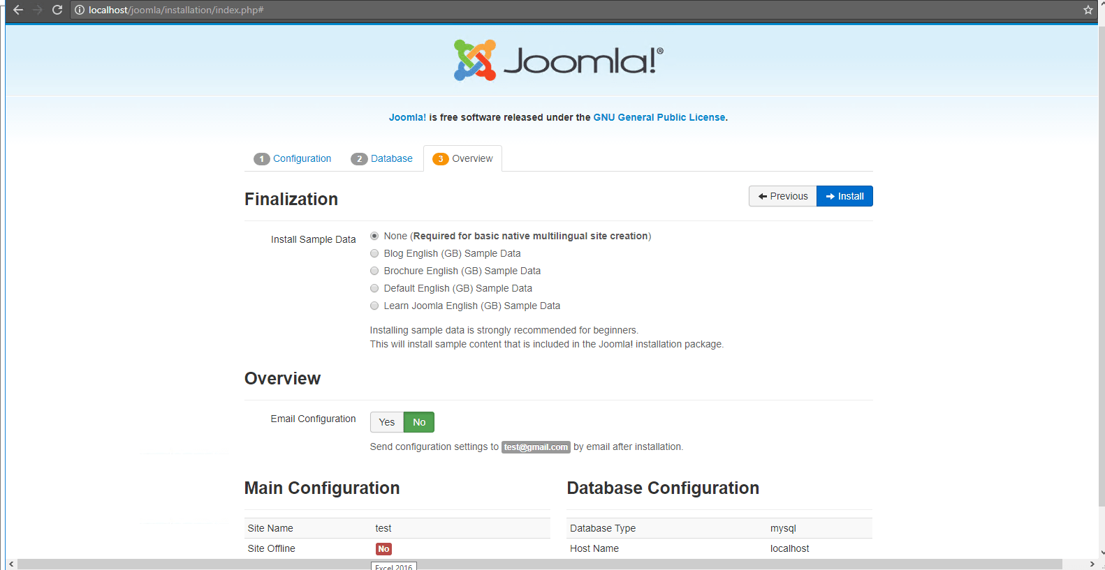The height and width of the screenshot is (570, 1105).
Task: Click the 'Site Name' row label
Action: point(270,528)
